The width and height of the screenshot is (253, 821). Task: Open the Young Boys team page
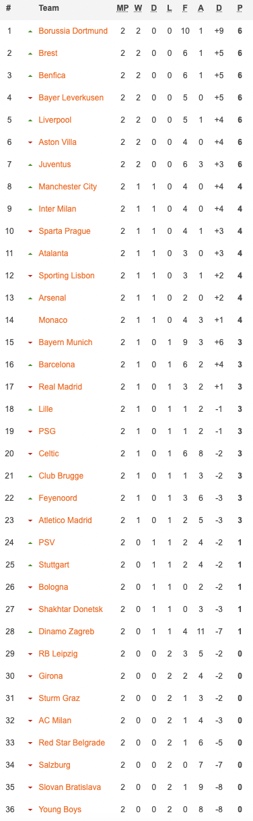[x=59, y=810]
